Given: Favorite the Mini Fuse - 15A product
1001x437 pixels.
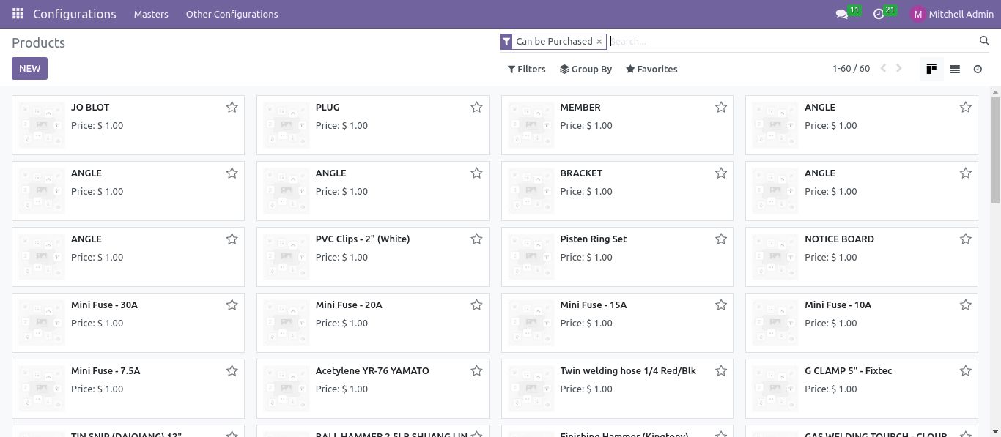Looking at the screenshot, I should pos(721,305).
